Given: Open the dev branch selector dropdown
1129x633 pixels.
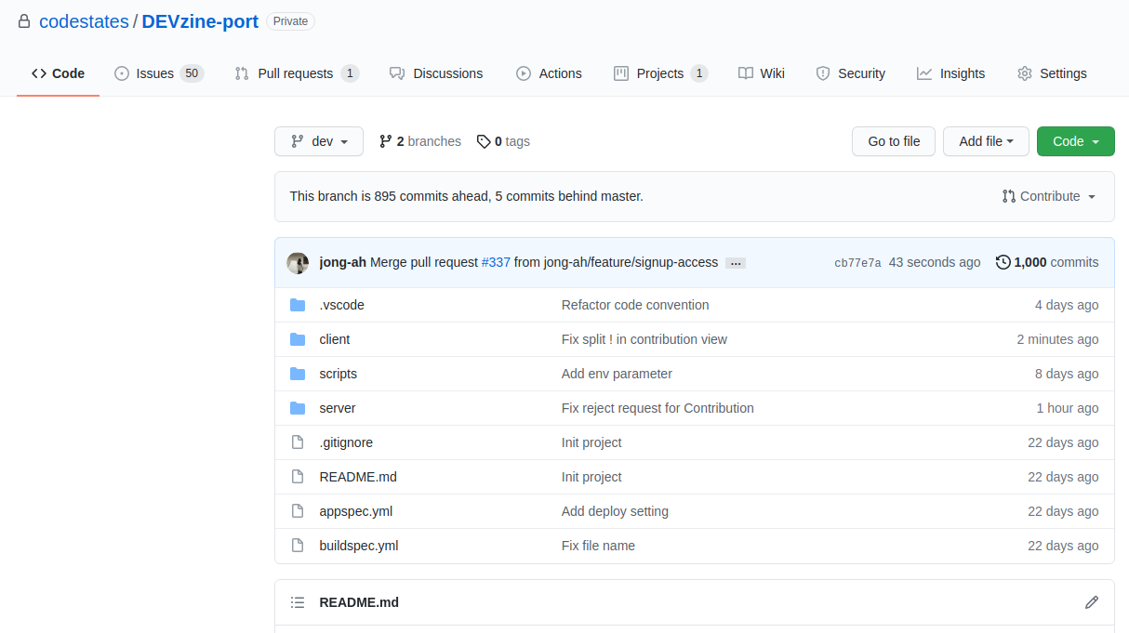Looking at the screenshot, I should coord(319,141).
